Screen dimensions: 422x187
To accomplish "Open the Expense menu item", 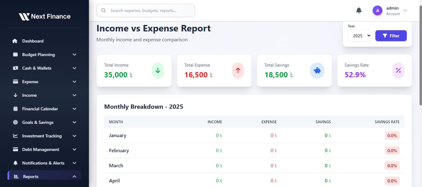I will (x=30, y=82).
